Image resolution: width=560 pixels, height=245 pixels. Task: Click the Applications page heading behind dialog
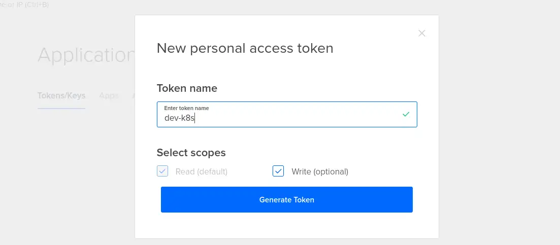(x=86, y=55)
